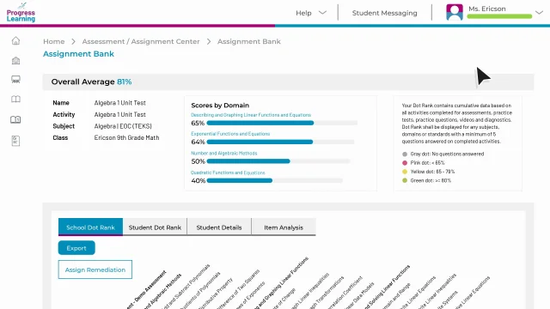550x309 pixels.
Task: Go to Assessment / Assignment Center breadcrumb
Action: point(141,41)
